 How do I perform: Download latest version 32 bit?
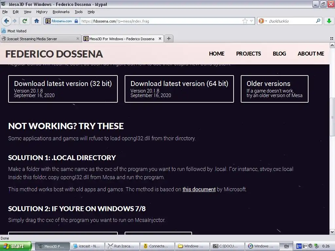pyautogui.click(x=63, y=89)
